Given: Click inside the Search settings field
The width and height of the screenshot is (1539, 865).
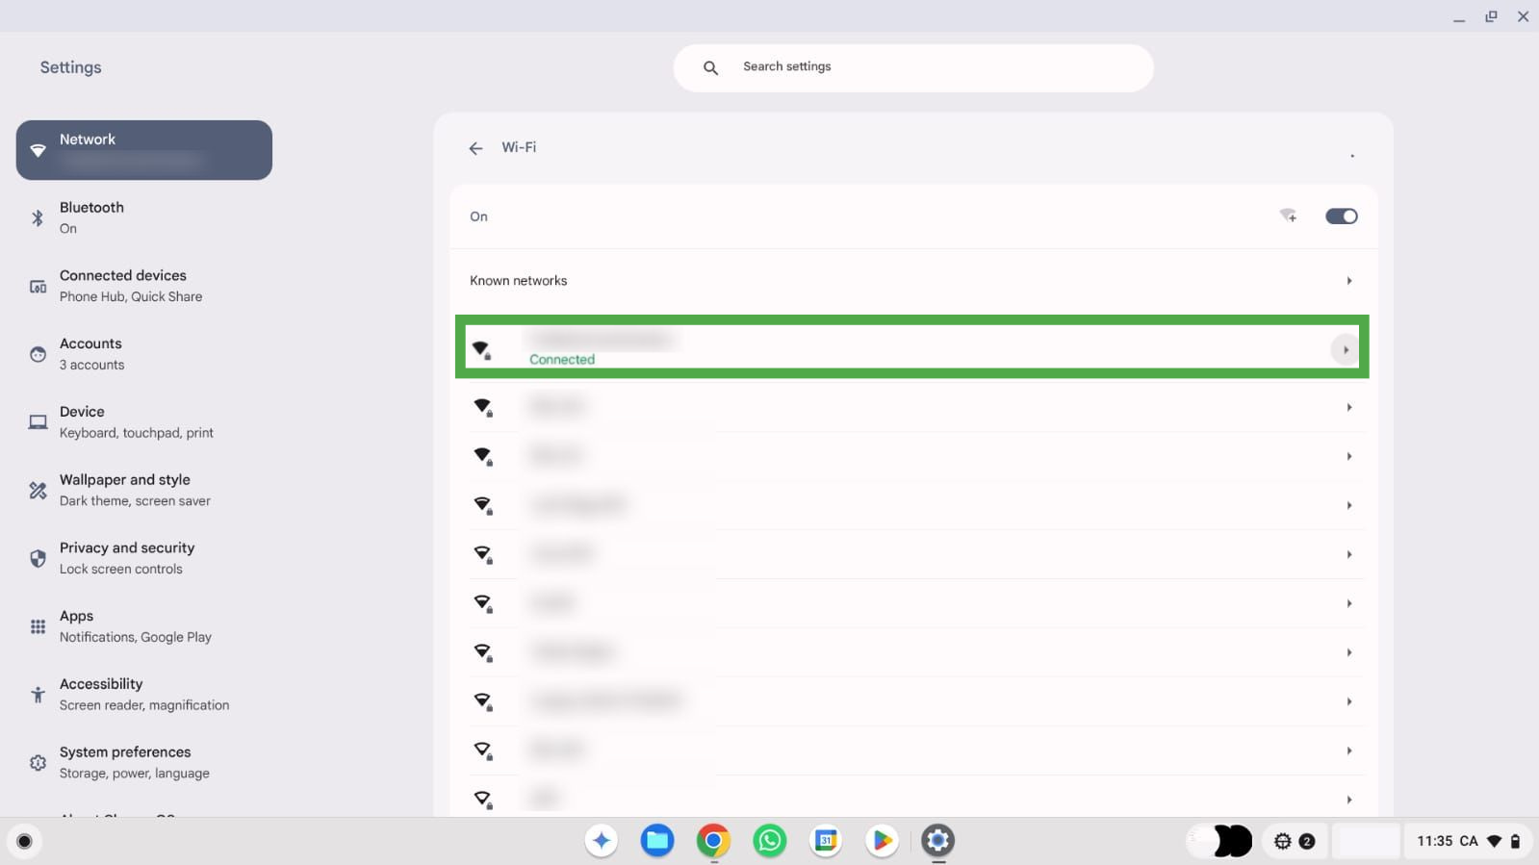Looking at the screenshot, I should click(913, 67).
